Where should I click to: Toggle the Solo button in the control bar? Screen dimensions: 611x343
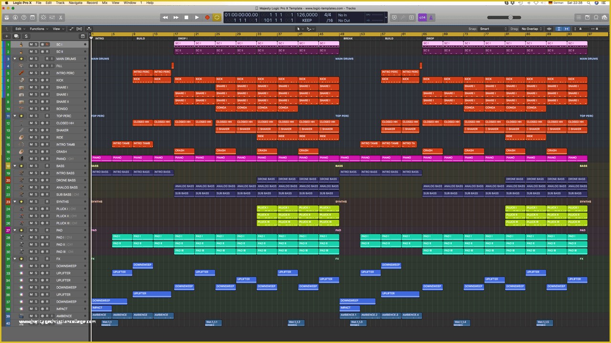(411, 18)
